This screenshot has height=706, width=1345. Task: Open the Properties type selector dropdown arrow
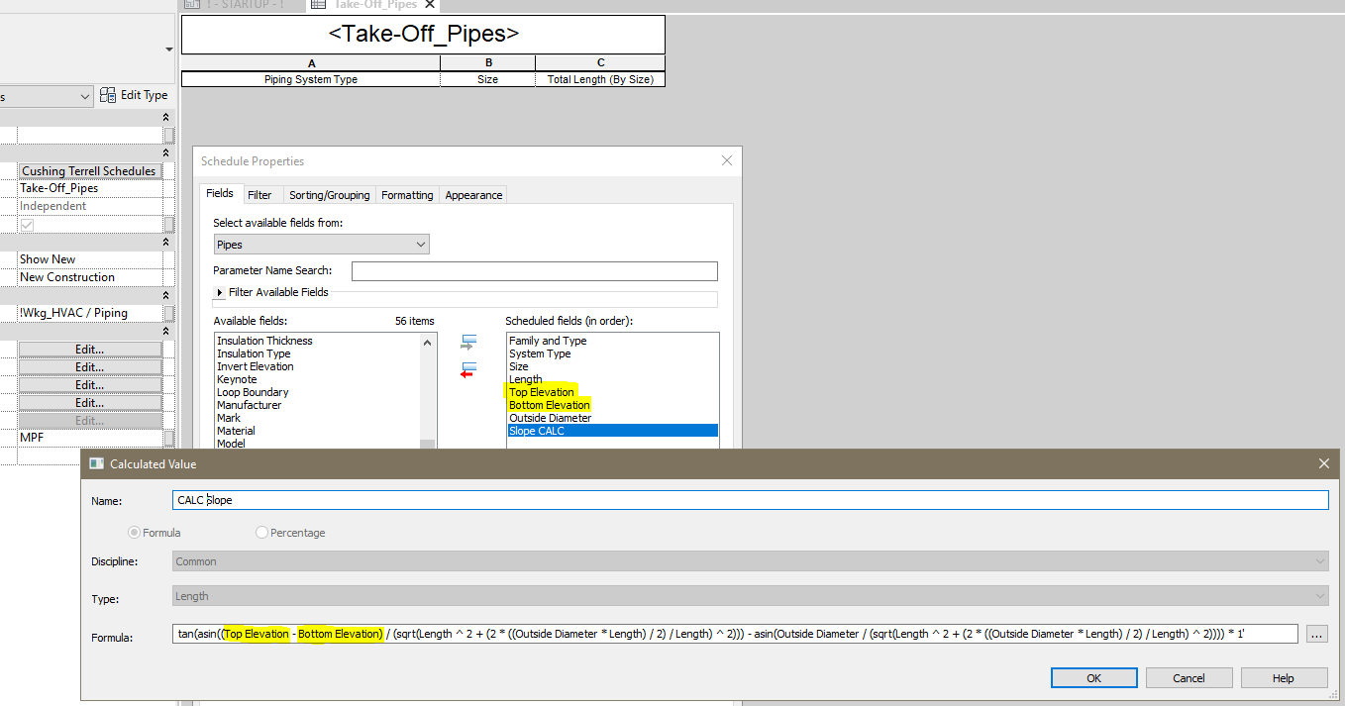pos(169,49)
